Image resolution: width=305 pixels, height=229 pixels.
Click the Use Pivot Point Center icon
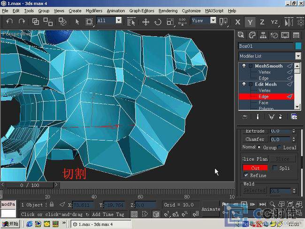pyautogui.click(x=223, y=22)
